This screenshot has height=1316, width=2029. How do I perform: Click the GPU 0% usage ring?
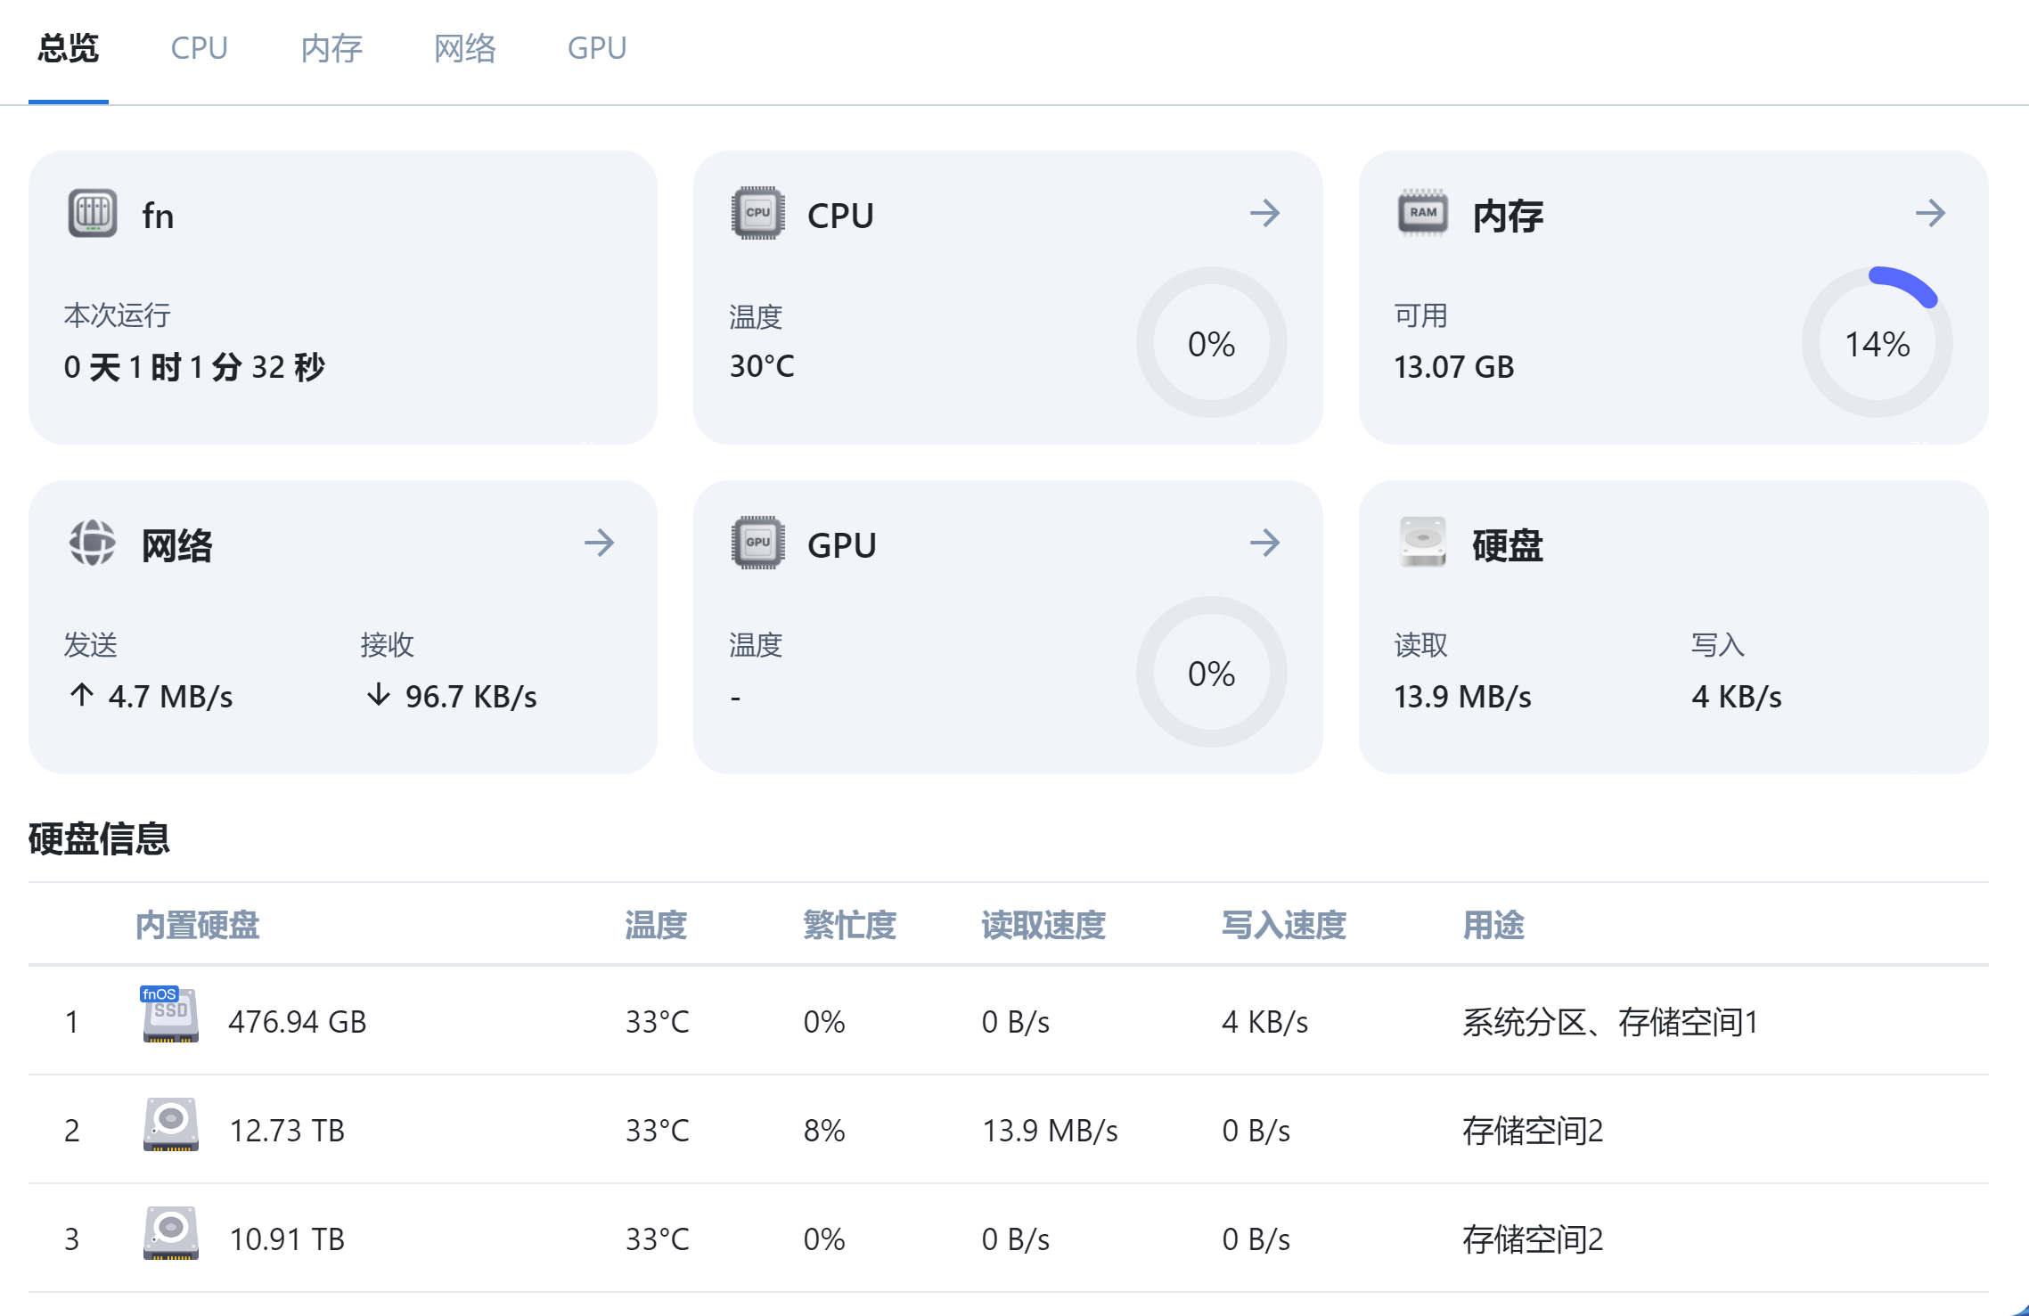(x=1211, y=673)
